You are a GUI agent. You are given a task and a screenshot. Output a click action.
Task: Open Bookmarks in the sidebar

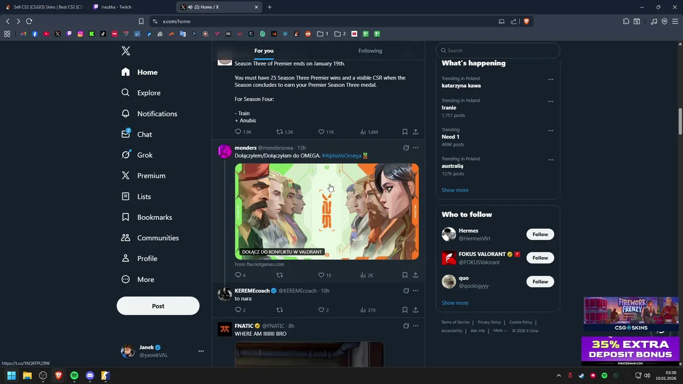pyautogui.click(x=146, y=217)
